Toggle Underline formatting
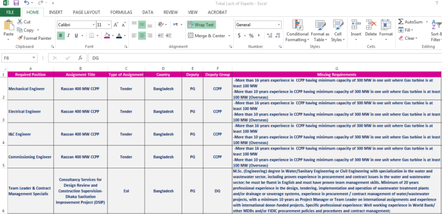This screenshot has height=214, width=442. coord(76,35)
